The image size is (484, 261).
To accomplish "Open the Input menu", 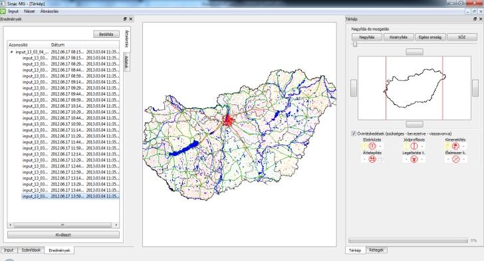I will pos(13,11).
